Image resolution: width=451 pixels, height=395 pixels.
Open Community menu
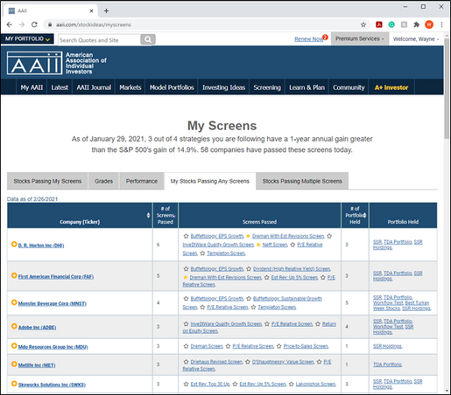(349, 87)
